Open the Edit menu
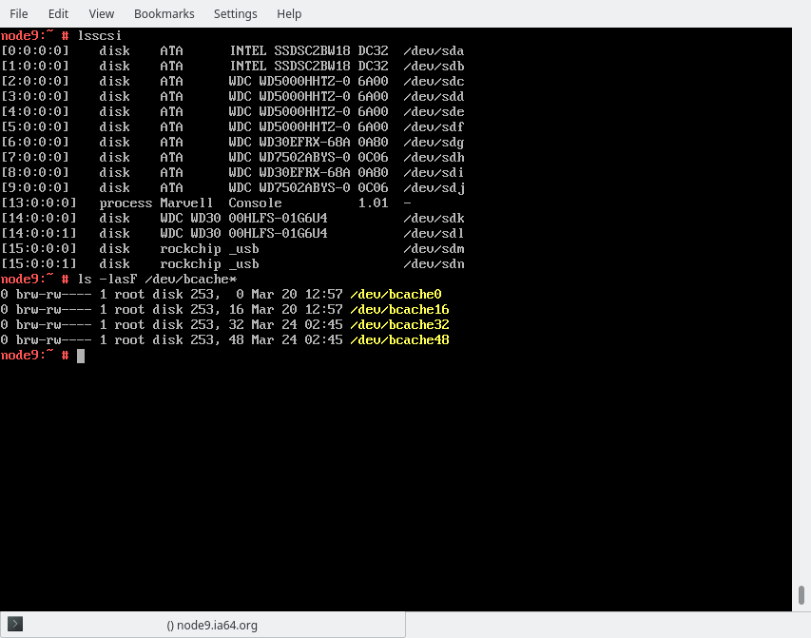The width and height of the screenshot is (811, 638). pos(58,14)
